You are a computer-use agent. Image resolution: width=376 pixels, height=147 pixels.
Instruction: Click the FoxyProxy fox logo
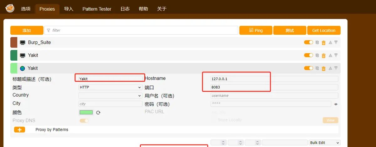click(10, 8)
